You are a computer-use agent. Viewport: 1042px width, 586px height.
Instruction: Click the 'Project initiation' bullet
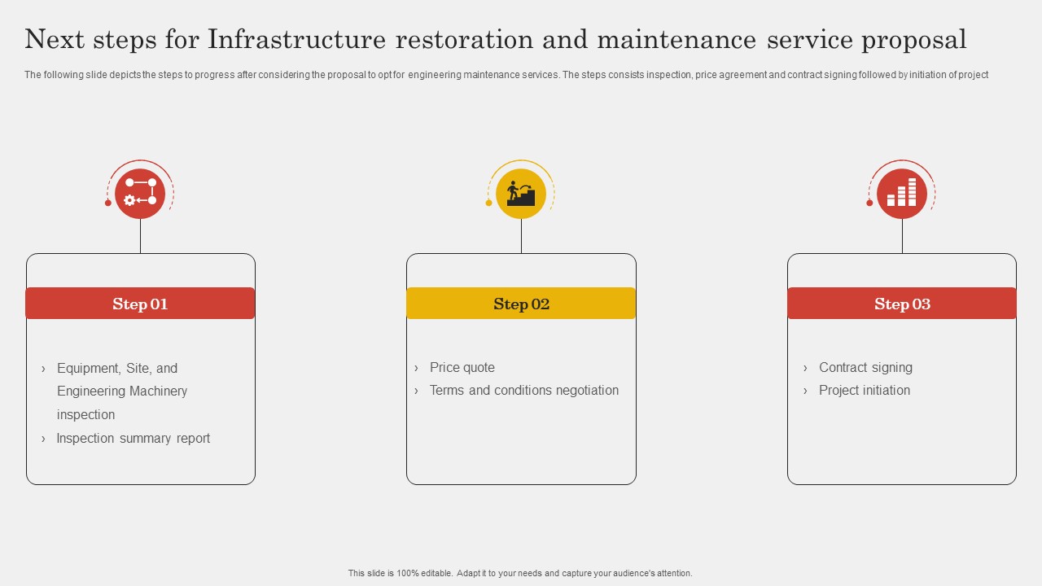pos(856,391)
